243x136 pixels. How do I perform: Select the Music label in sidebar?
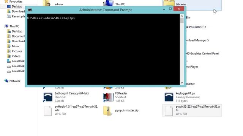(16, 46)
